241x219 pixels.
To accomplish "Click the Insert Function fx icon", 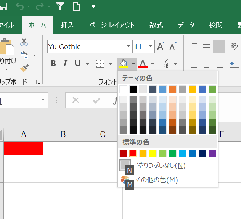I will 116,101.
